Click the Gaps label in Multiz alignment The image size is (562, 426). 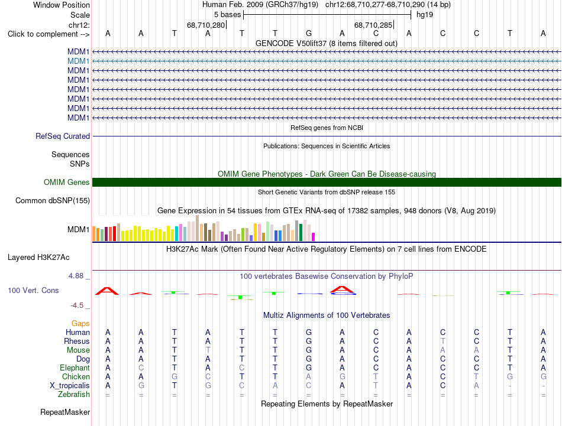[x=80, y=323]
